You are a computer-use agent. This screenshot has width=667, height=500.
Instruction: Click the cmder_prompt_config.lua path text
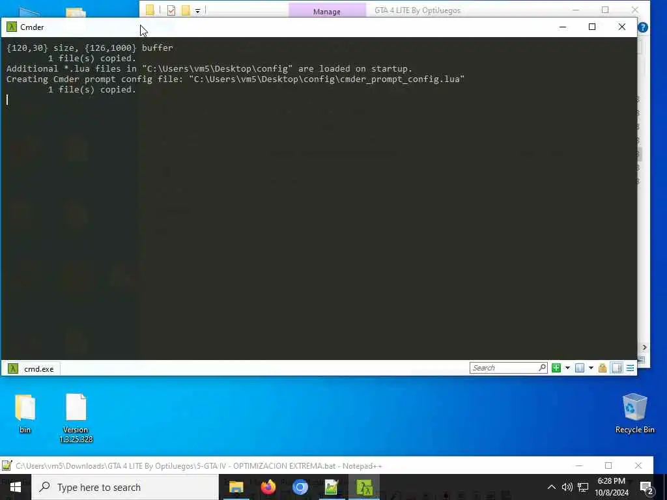pyautogui.click(x=327, y=79)
